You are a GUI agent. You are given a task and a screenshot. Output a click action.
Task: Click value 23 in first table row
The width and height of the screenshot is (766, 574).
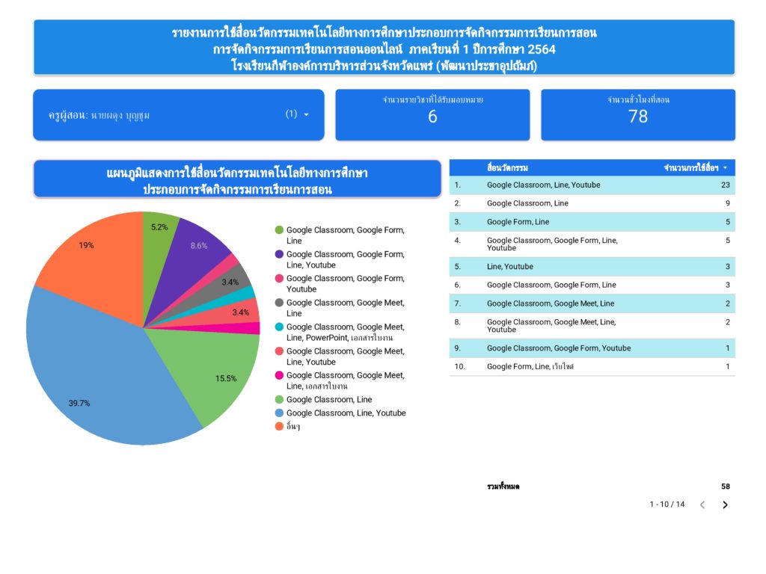coord(725,185)
